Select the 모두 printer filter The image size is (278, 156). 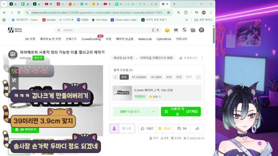click(x=124, y=77)
